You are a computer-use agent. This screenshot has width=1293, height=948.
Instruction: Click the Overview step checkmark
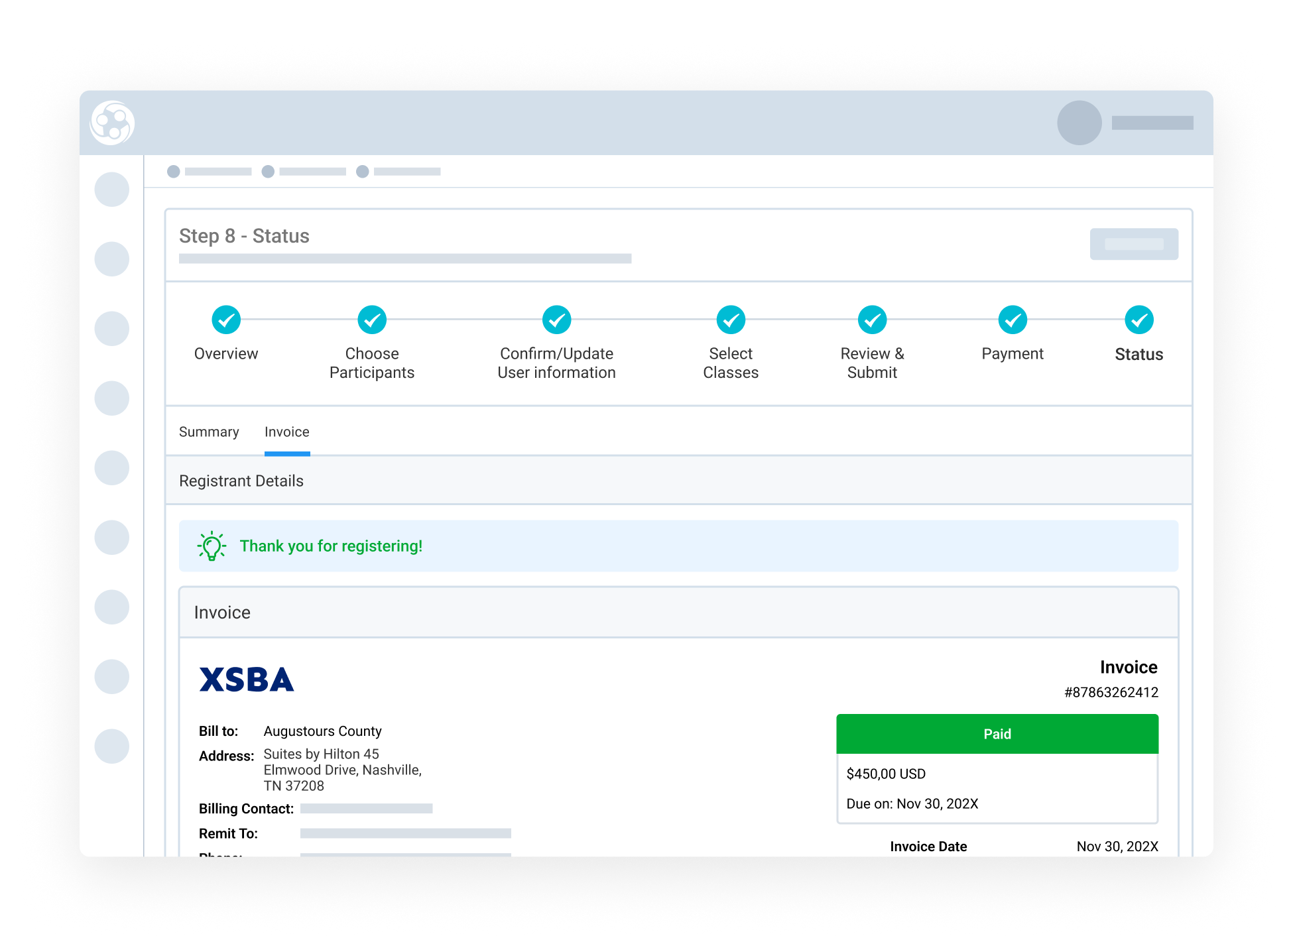226,320
